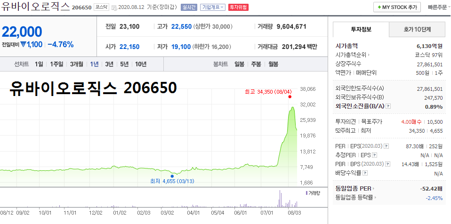The image size is (451, 224).
Task: Click the red 최고 34,350 marker on chart
Action: pyautogui.click(x=290, y=96)
